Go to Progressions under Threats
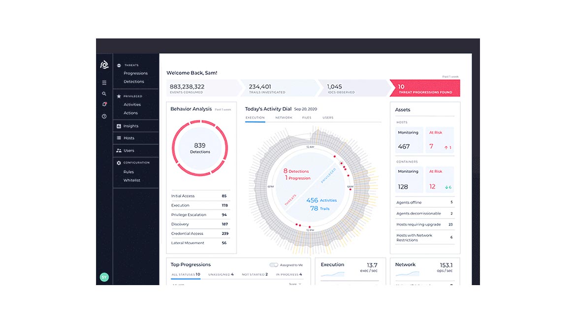Screen dimensions: 576x324 (x=135, y=73)
